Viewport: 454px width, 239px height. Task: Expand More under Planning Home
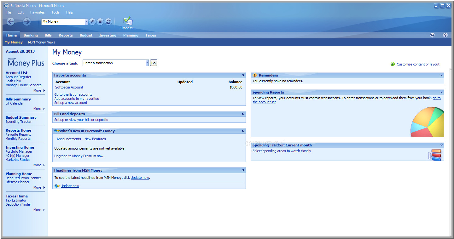39,187
